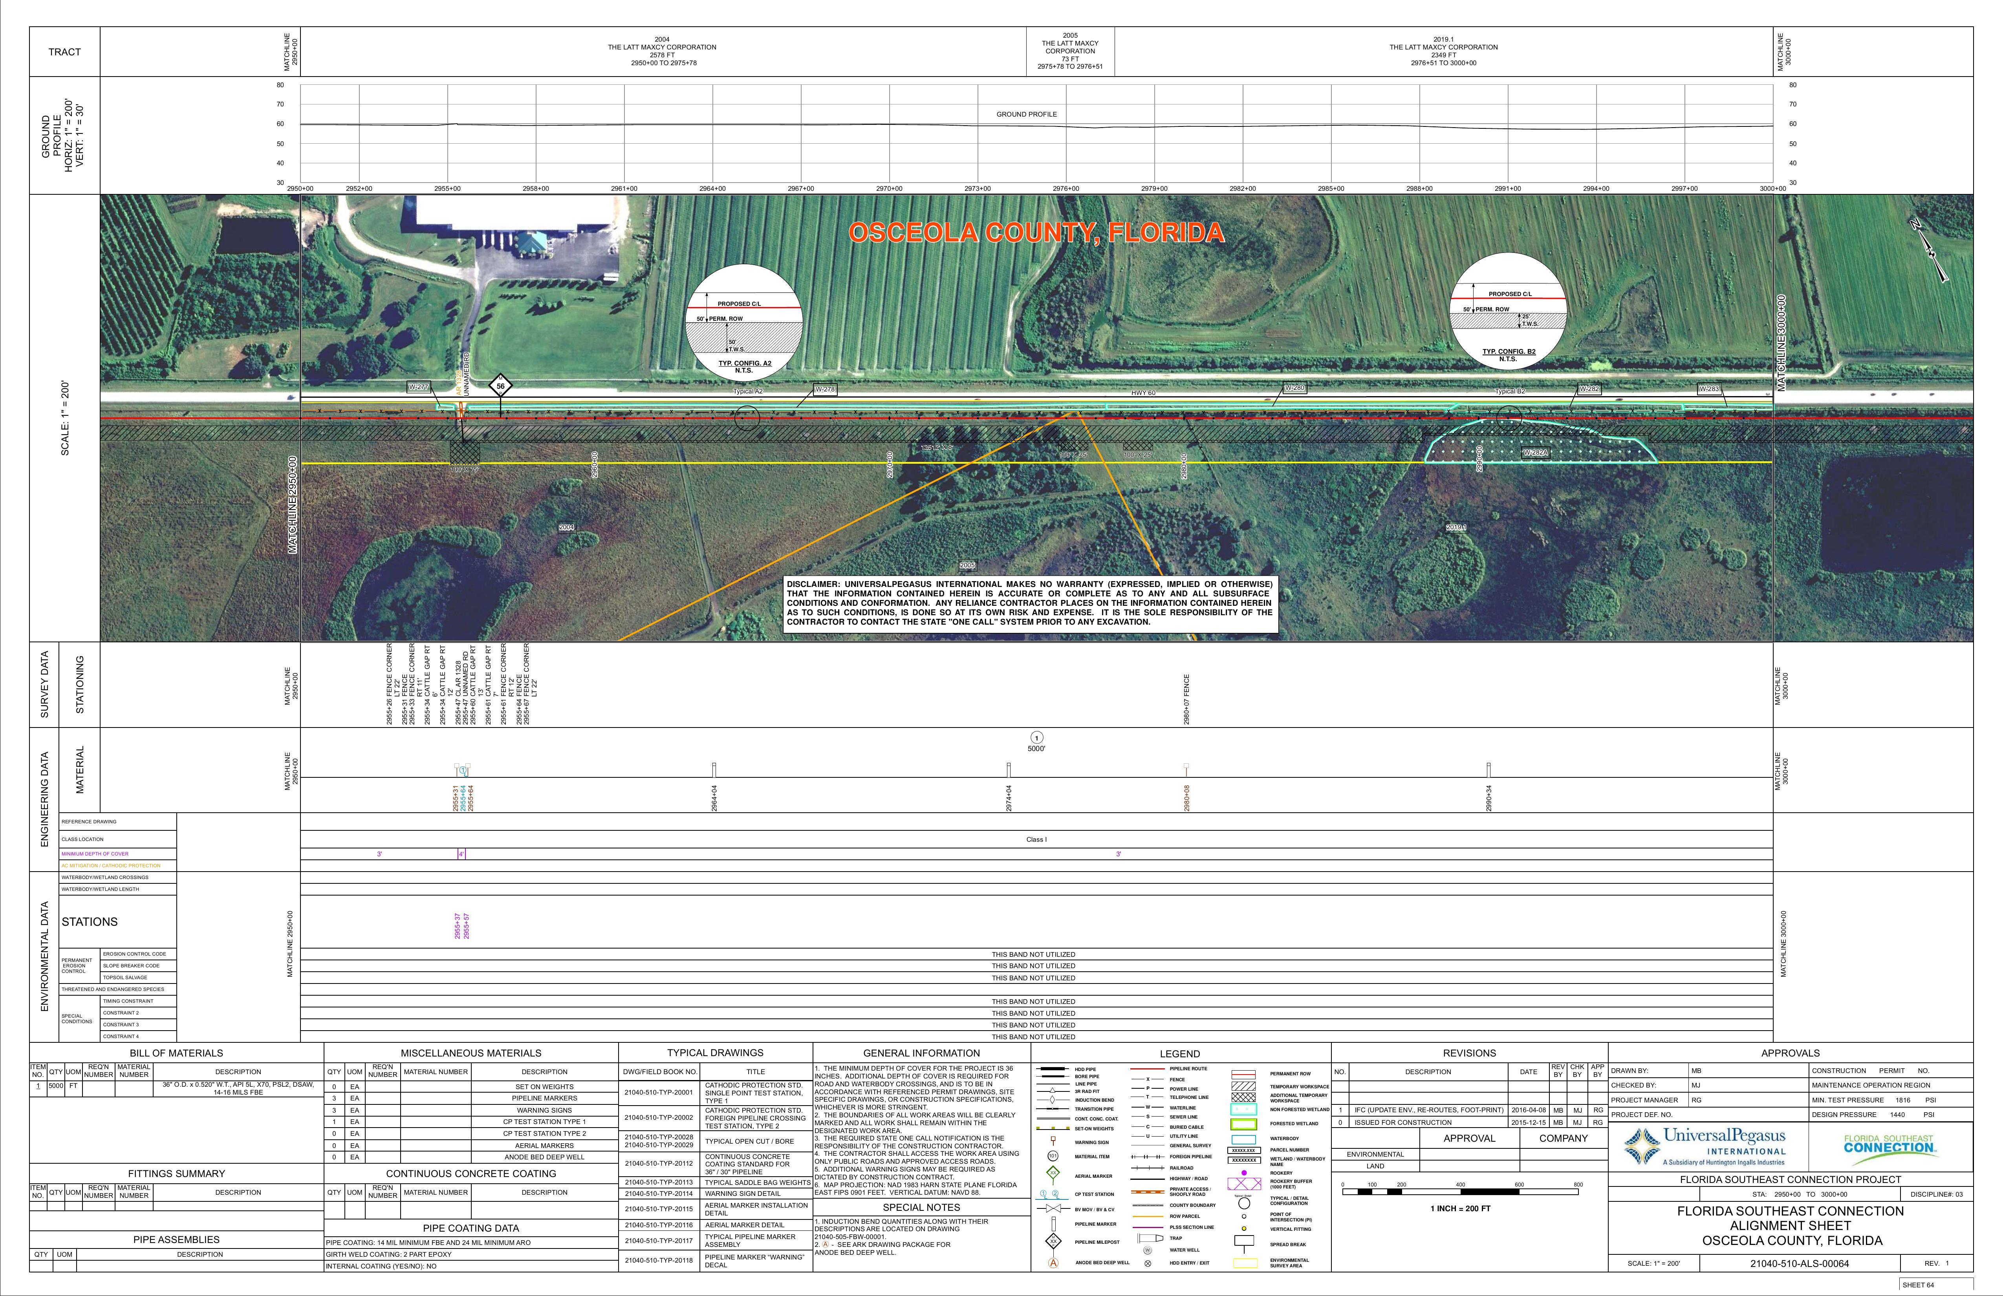The width and height of the screenshot is (2003, 1296).
Task: Select the ISSUED FOR CONSTRUCTION revision row
Action: tap(1469, 1122)
